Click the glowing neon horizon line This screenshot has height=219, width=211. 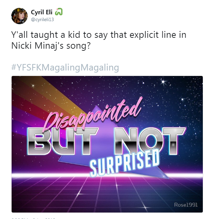107,174
